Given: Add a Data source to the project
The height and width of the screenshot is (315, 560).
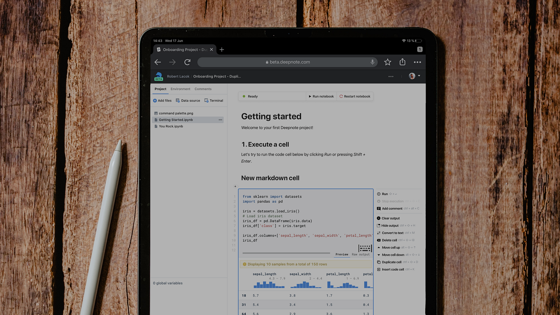Looking at the screenshot, I should pos(178,100).
